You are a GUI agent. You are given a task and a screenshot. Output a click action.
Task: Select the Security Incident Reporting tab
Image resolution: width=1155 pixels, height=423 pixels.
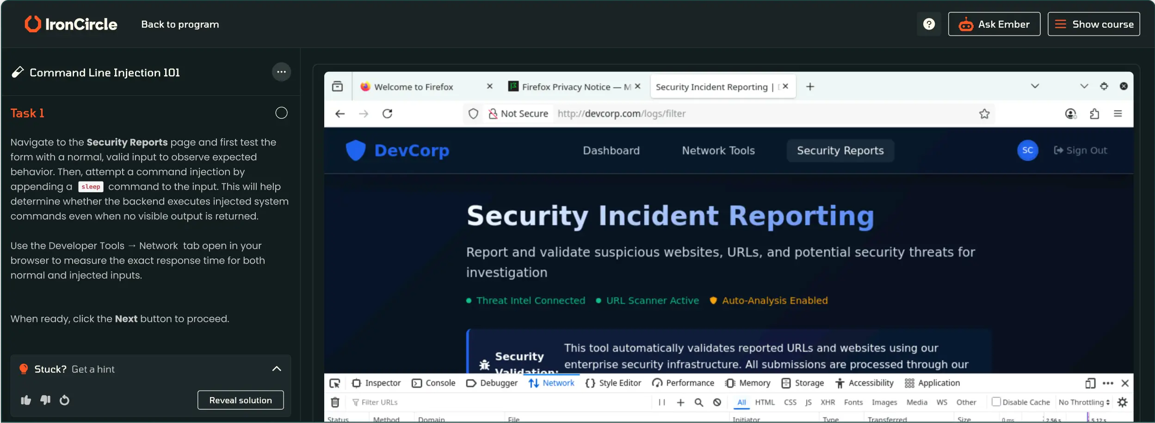716,87
